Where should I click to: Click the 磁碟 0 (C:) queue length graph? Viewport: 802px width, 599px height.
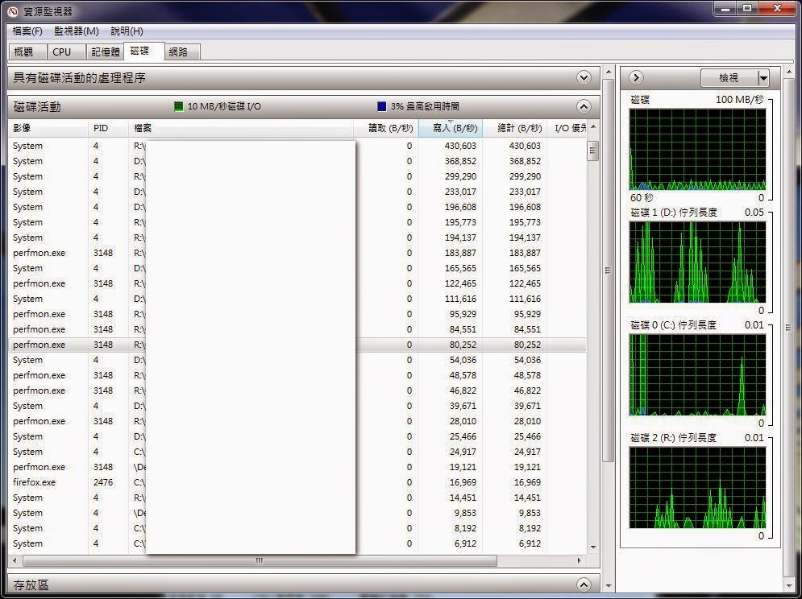[x=698, y=374]
